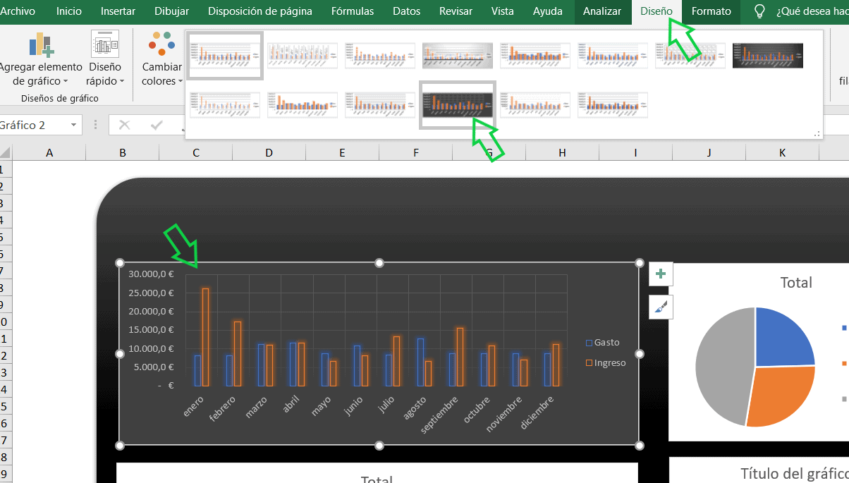Expand the Name Box dropdown arrow
Screen dimensions: 849x483
74,125
